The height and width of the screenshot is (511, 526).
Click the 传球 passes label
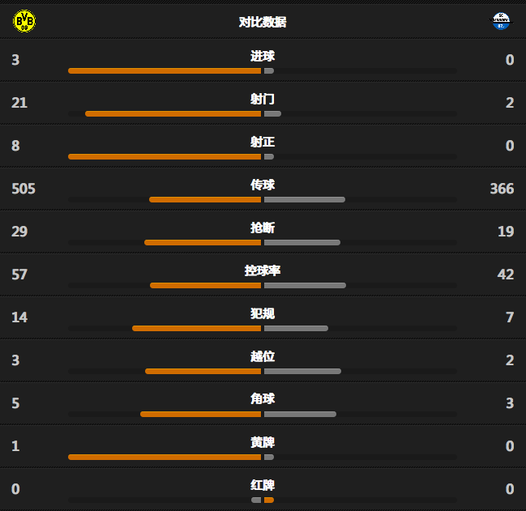tap(263, 185)
